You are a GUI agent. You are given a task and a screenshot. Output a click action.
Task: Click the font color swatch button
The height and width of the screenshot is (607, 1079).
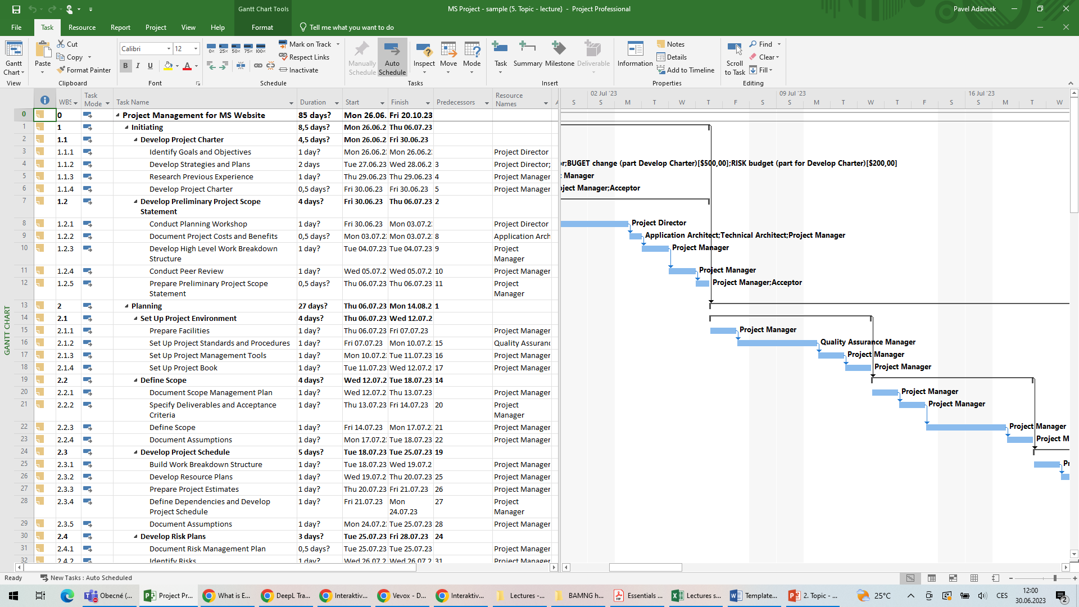click(x=187, y=66)
